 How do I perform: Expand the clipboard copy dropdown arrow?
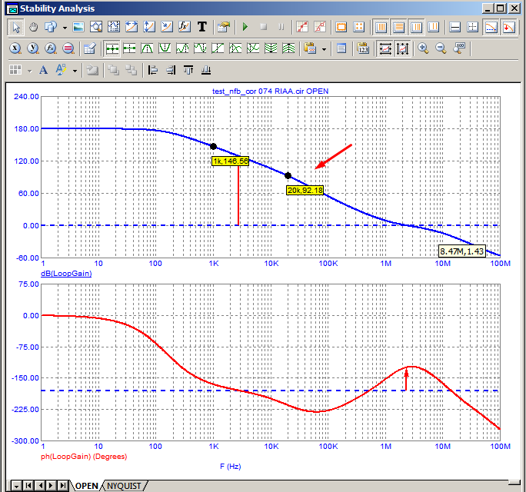[324, 49]
